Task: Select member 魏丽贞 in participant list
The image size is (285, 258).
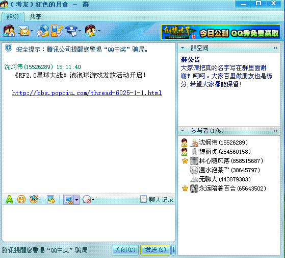Action: 225,152
